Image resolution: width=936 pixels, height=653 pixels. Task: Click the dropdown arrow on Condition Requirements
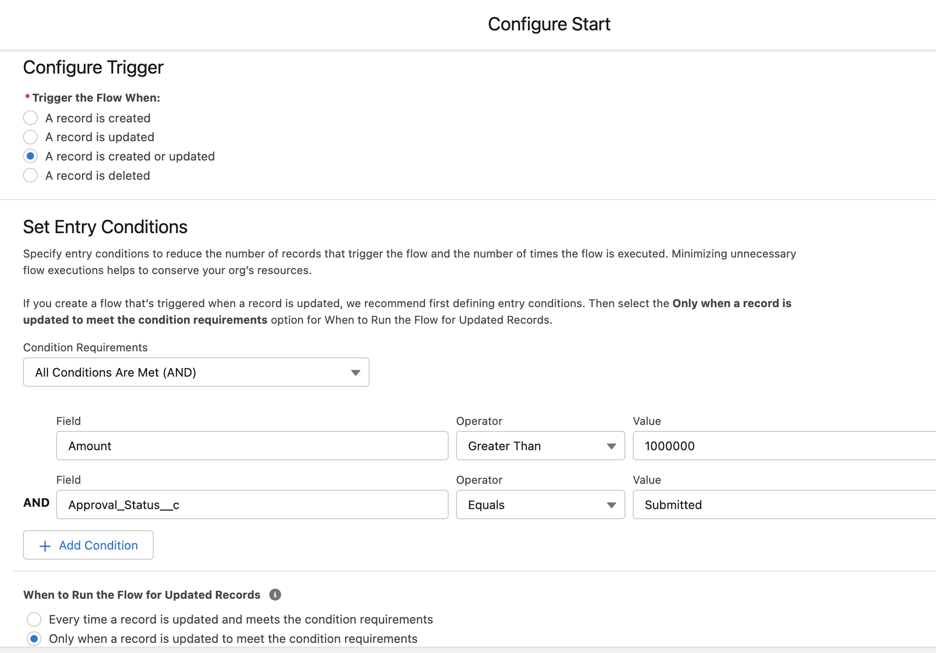(355, 372)
